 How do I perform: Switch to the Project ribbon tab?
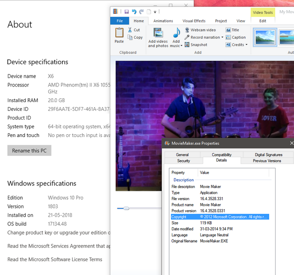(x=221, y=21)
